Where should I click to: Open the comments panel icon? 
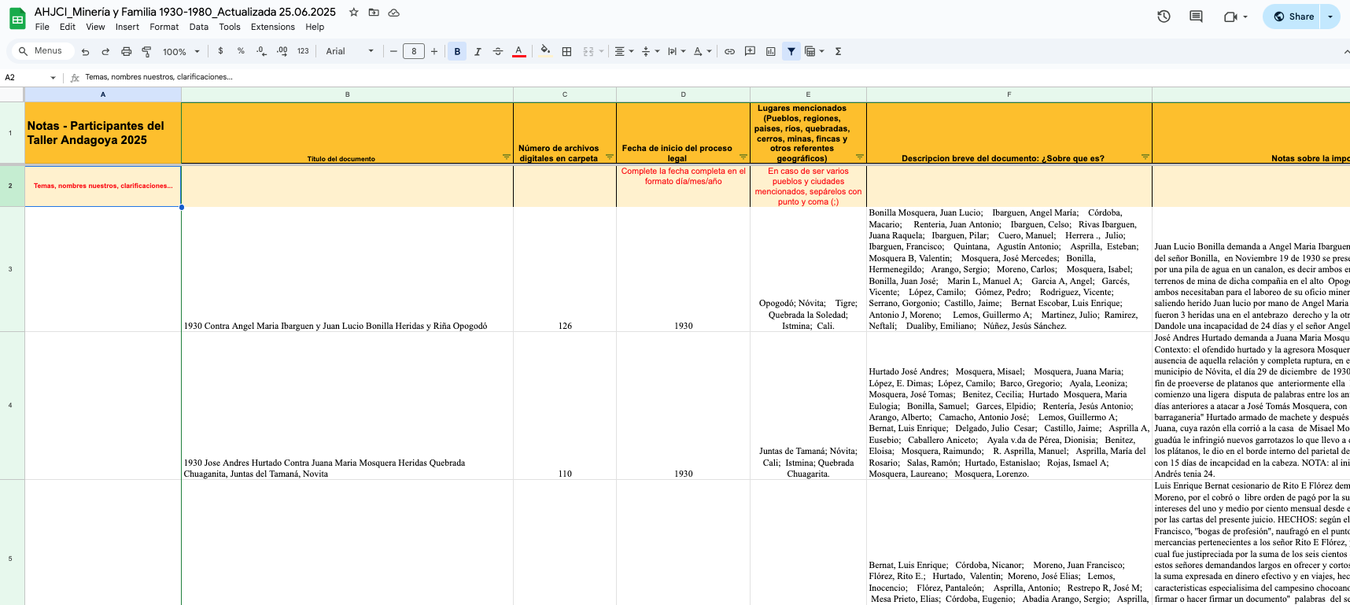coord(1196,17)
